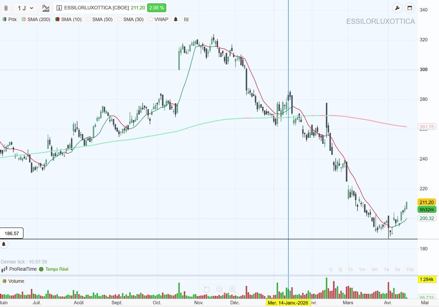
Task: Click the green 2.08 % change badge
Action: coord(157,8)
